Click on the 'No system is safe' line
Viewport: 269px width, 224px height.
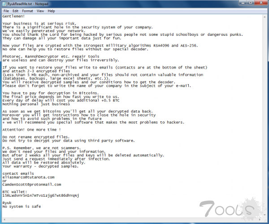[x=22, y=207]
